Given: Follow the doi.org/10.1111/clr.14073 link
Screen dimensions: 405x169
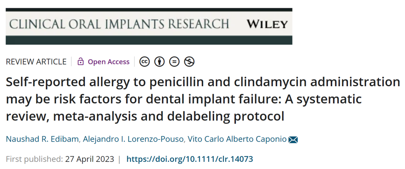Looking at the screenshot, I should click(190, 159).
